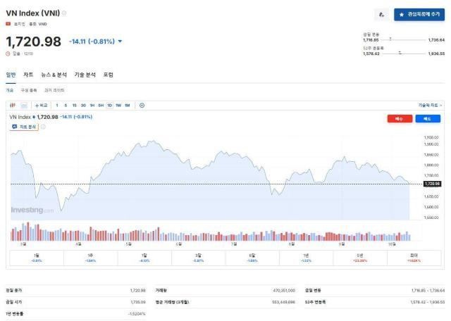Select the 1일 (1 day) range cell
451x321 pixels.
37,258
